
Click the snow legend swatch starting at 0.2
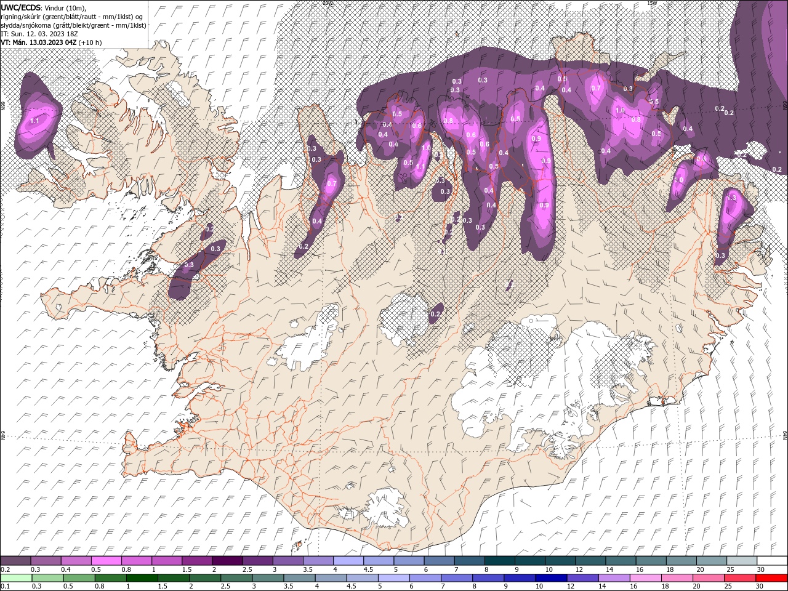point(15,561)
